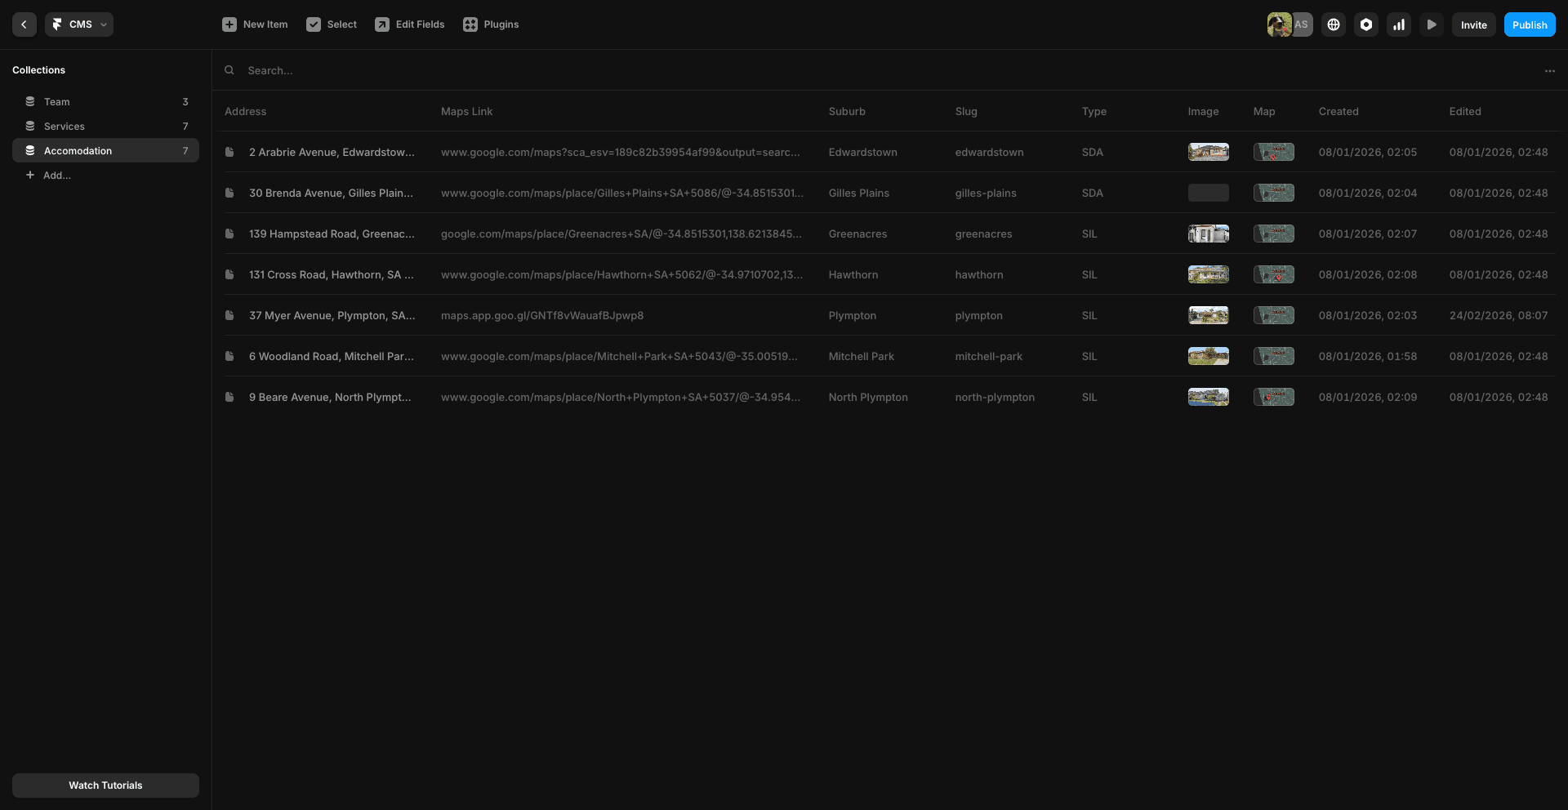The height and width of the screenshot is (810, 1568).
Task: Open the CMS dropdown chevron
Action: tap(103, 24)
